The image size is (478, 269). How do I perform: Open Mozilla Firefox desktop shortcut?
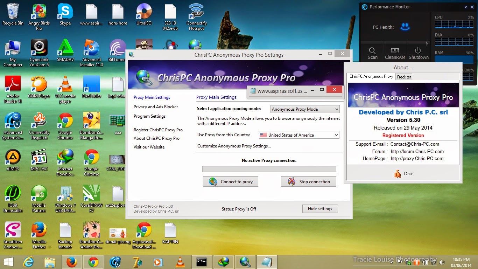click(x=39, y=236)
